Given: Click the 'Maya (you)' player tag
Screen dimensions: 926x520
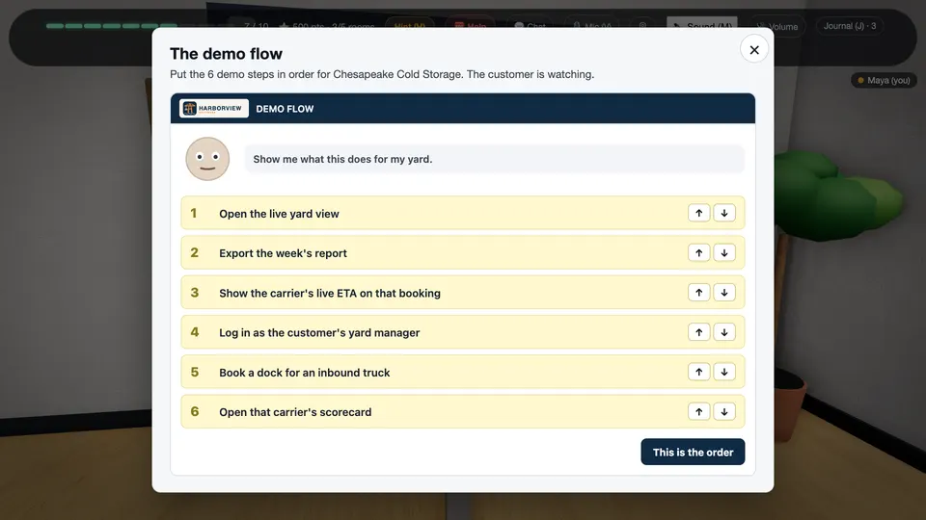Looking at the screenshot, I should 884,80.
